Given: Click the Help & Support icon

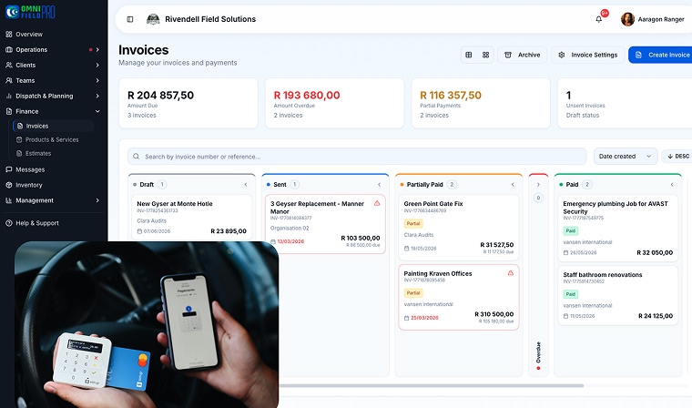Looking at the screenshot, I should coord(8,223).
